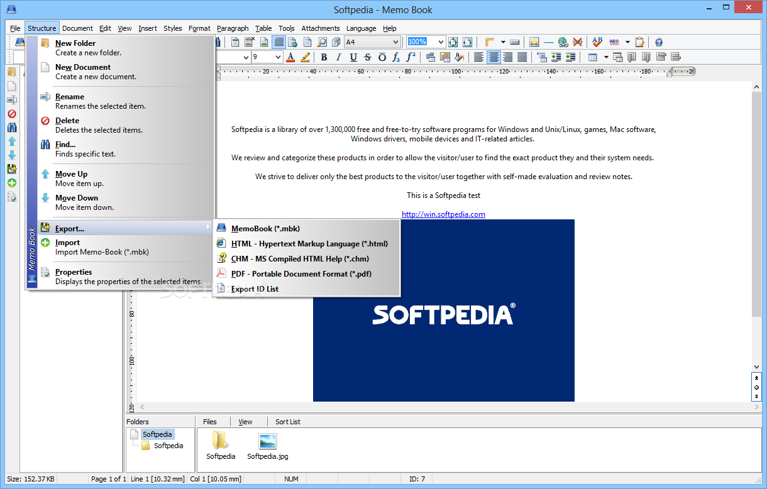
Task: Select New Document in Structure menu
Action: [x=126, y=72]
